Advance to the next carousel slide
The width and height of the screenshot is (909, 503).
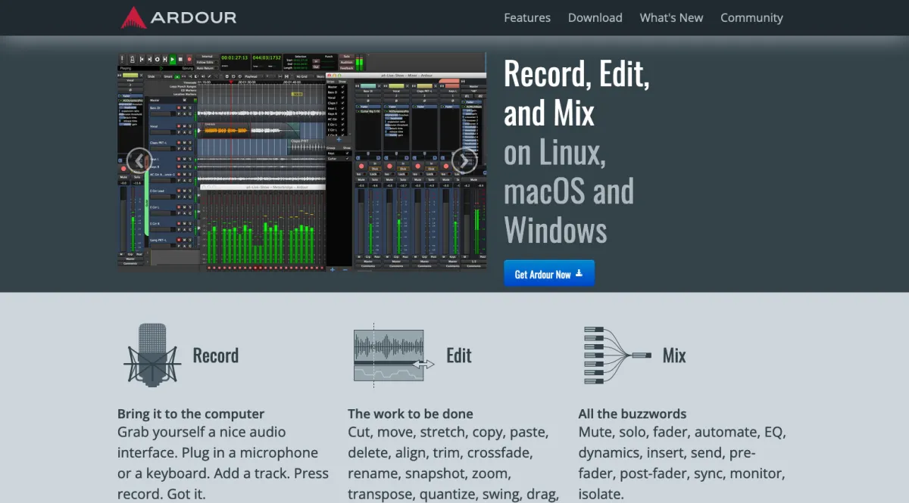(x=464, y=160)
